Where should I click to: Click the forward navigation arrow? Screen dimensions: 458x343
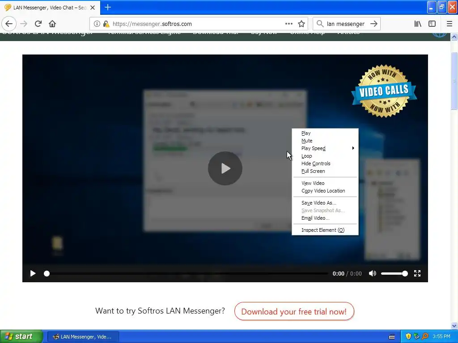pos(24,24)
